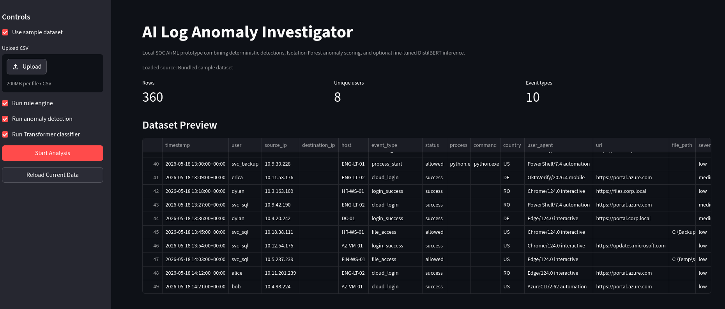Viewport: 725px width, 309px height.
Task: Select the FIN-WS-01 host cell
Action: (x=353, y=260)
